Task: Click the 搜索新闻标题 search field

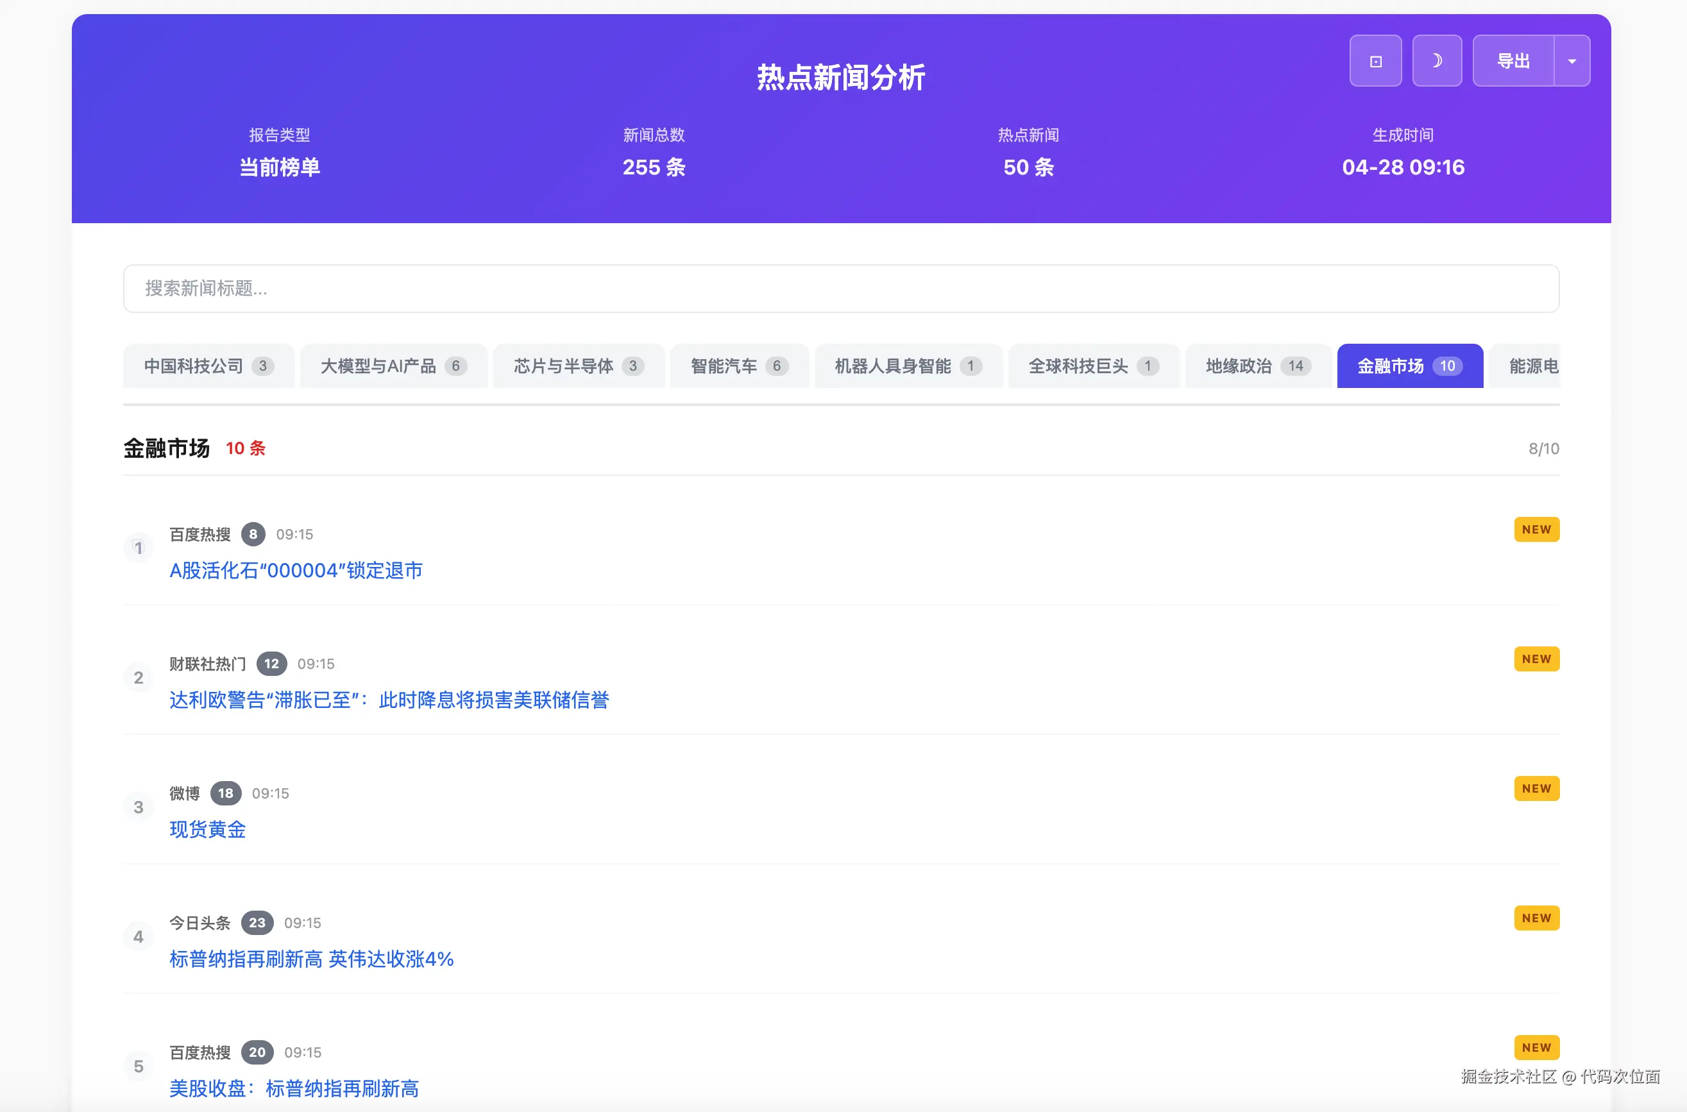Action: coord(841,289)
